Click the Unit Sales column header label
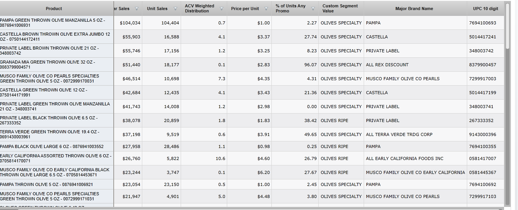Image resolution: width=518 pixels, height=210 pixels. tap(157, 9)
